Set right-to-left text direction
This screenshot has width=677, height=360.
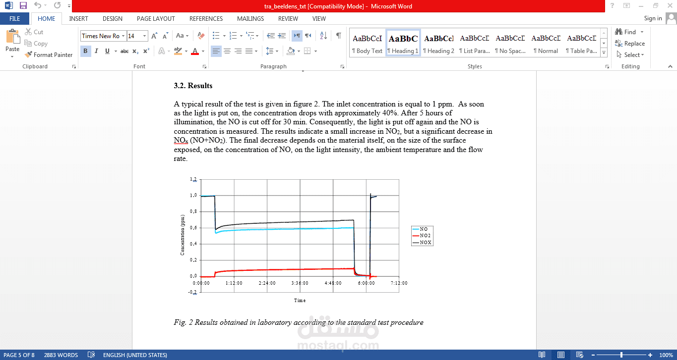coord(308,36)
